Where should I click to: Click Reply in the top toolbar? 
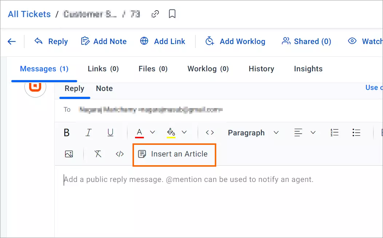tap(51, 41)
